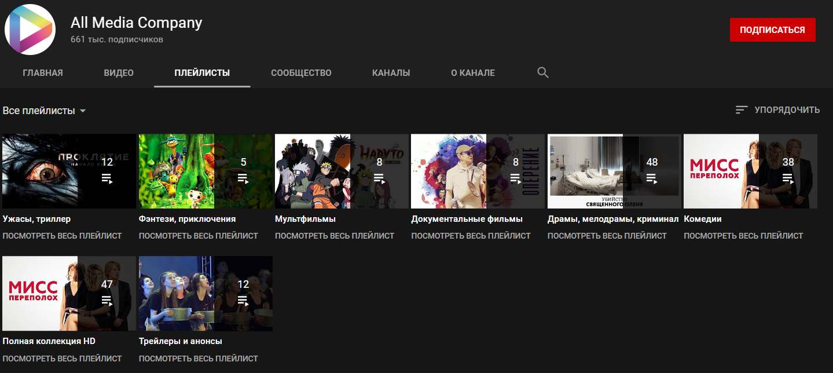Open the Драмы, мелодрамы, криминал playlist title
The image size is (833, 373).
point(612,219)
